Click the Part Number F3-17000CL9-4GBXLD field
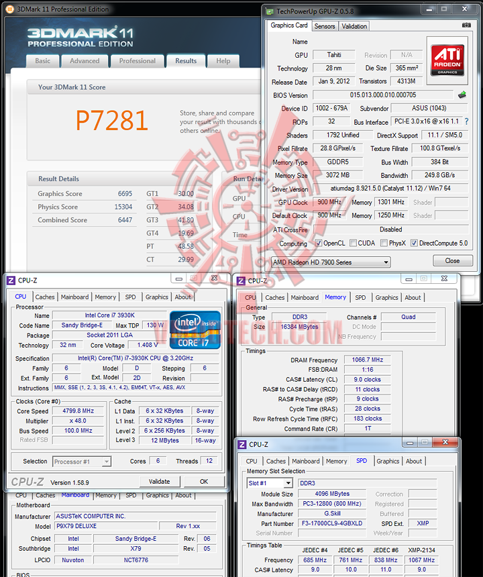 332,523
